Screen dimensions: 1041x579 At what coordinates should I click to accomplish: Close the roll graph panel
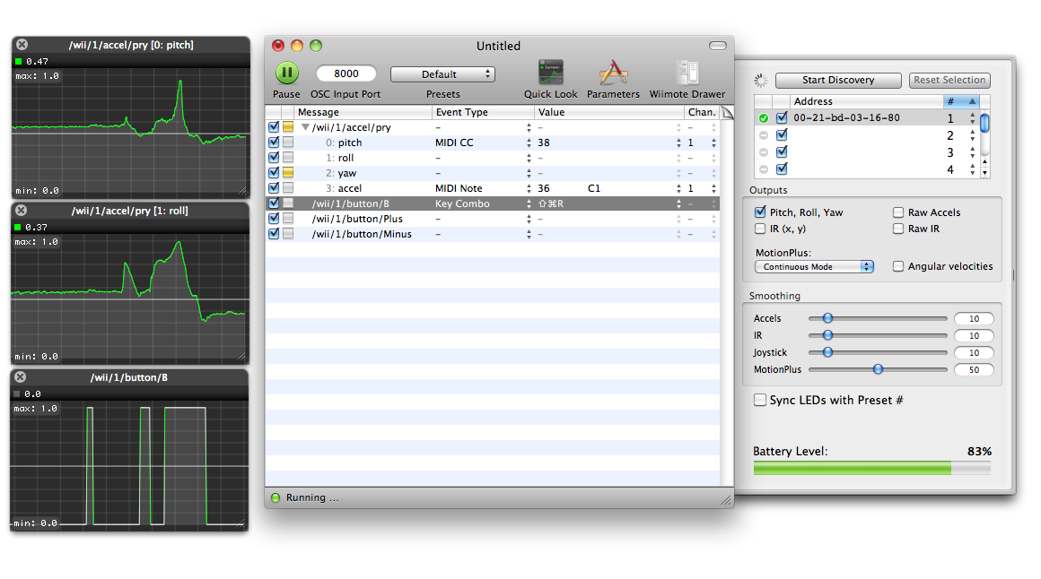click(22, 211)
